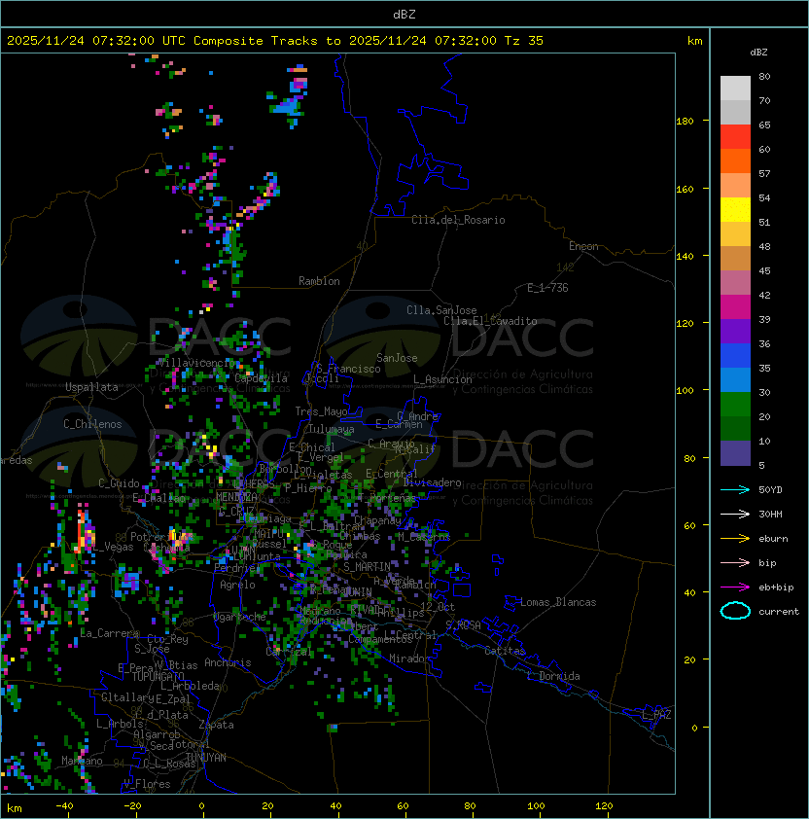The height and width of the screenshot is (819, 809).
Task: Click the Clla.SanJose map label
Action: (441, 310)
